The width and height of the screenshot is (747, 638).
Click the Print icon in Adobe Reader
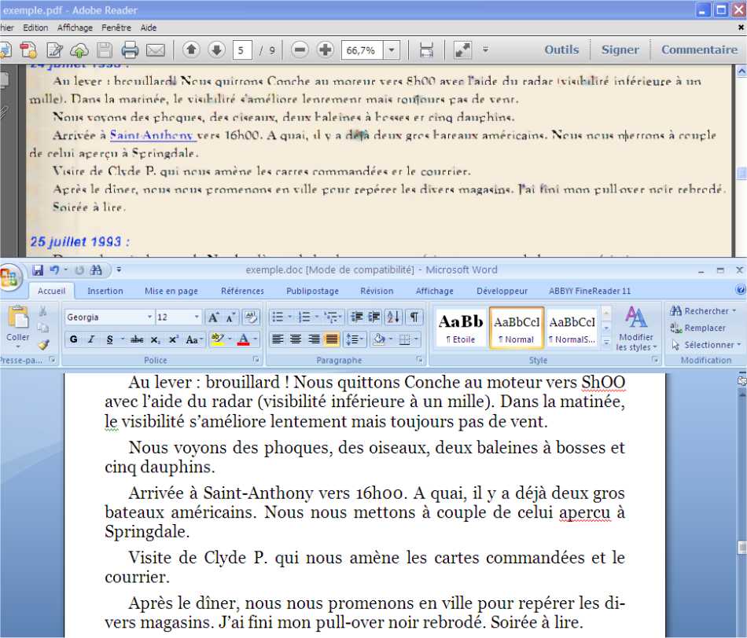tap(130, 50)
